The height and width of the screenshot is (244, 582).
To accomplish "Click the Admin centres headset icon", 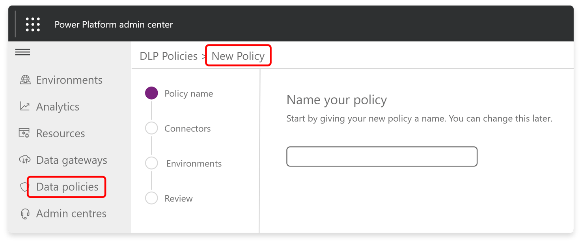I will point(24,213).
